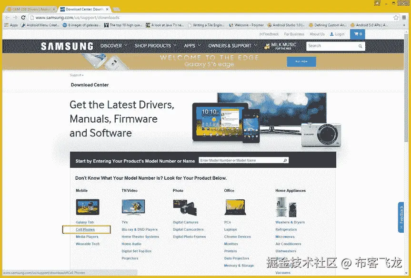Viewport: 411px width, 278px height.
Task: Open the Defining Custom An... bookmark
Action: tap(328, 25)
